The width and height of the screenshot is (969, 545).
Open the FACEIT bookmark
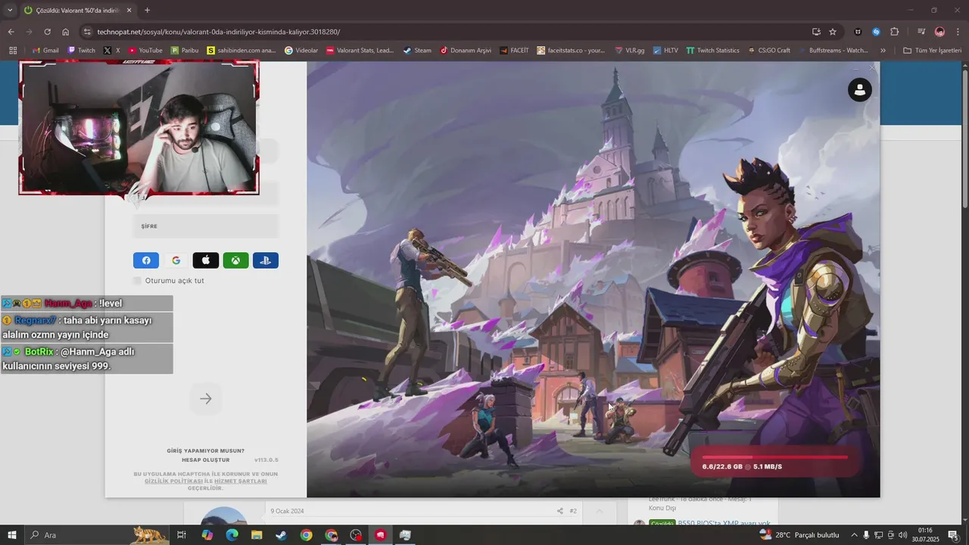coord(513,51)
